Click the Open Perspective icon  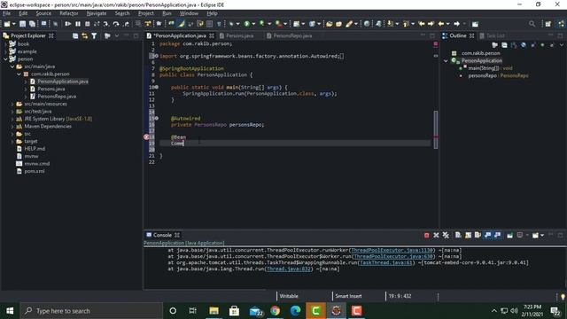[548, 24]
